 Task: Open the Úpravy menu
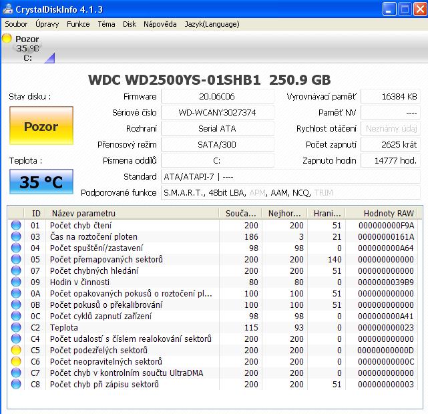pos(47,24)
